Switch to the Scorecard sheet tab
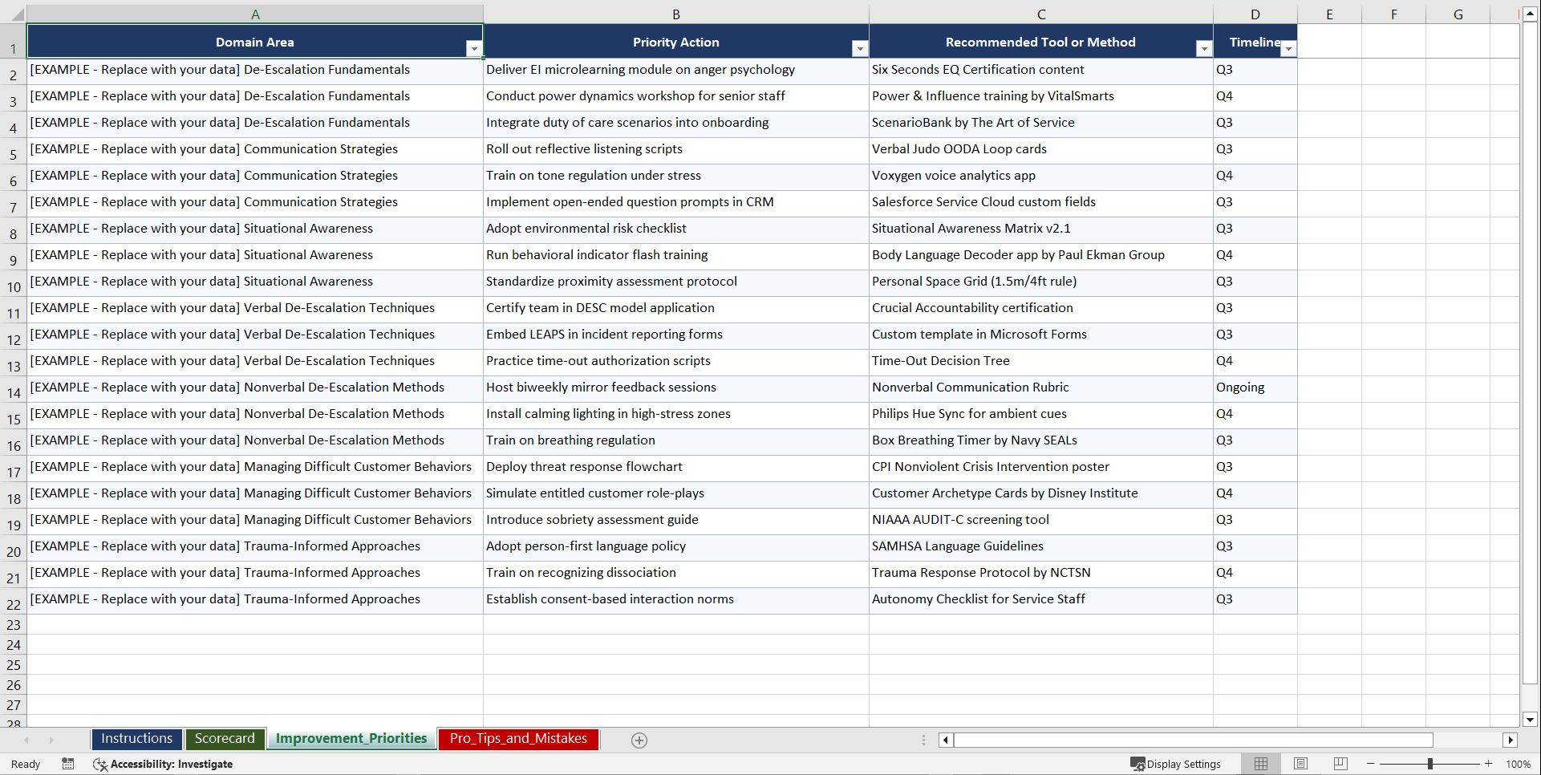The width and height of the screenshot is (1541, 775). click(x=225, y=739)
